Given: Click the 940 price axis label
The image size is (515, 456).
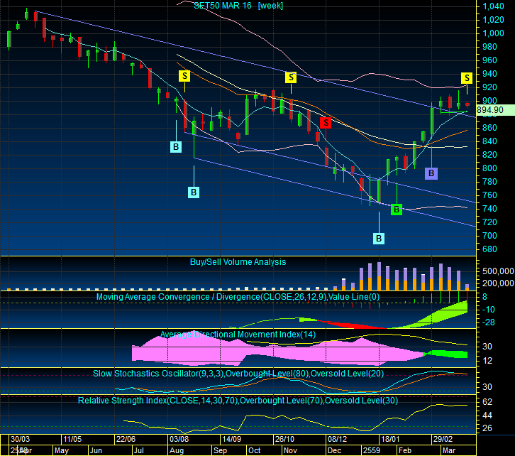Looking at the screenshot, I should [x=489, y=74].
